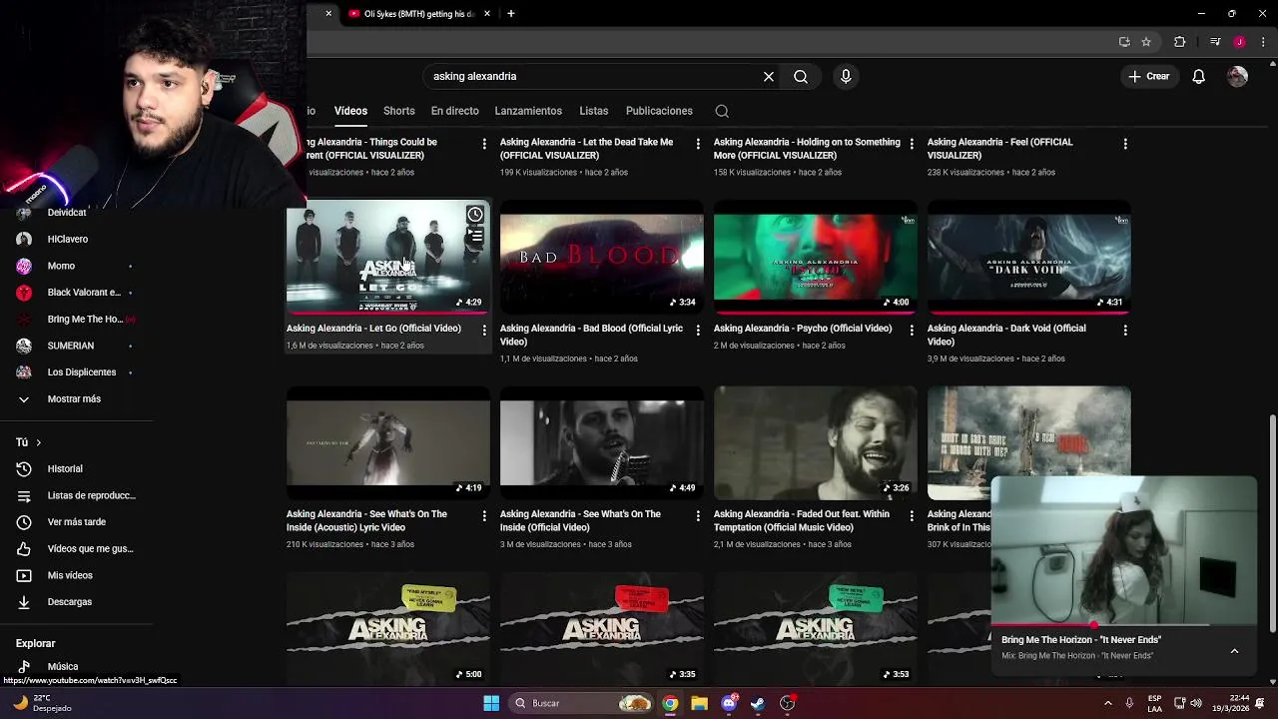Open File Explorer from the taskbar

(699, 703)
